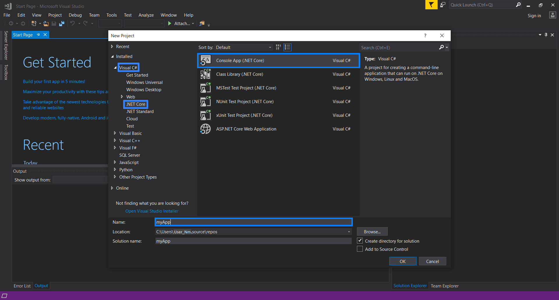The height and width of the screenshot is (300, 559).
Task: Click the help question mark in New Project dialog
Action: 425,36
